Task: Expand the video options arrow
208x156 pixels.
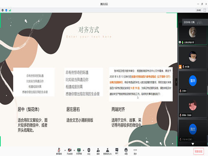Action: click(74, 150)
